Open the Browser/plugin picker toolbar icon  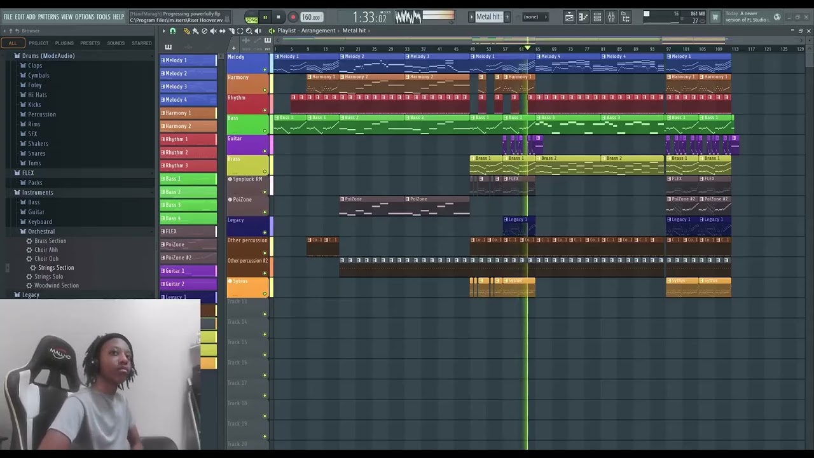click(x=625, y=17)
